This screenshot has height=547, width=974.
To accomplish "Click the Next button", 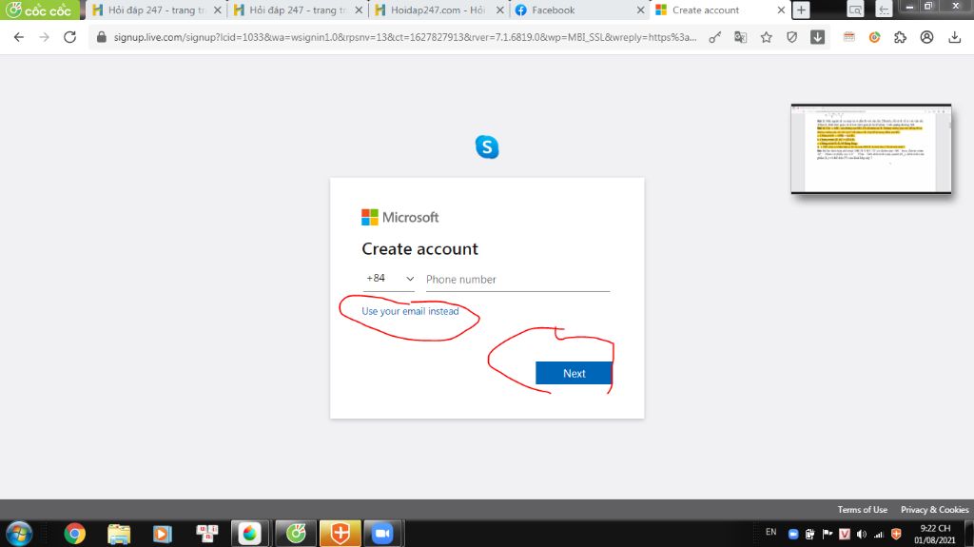I will pos(574,373).
